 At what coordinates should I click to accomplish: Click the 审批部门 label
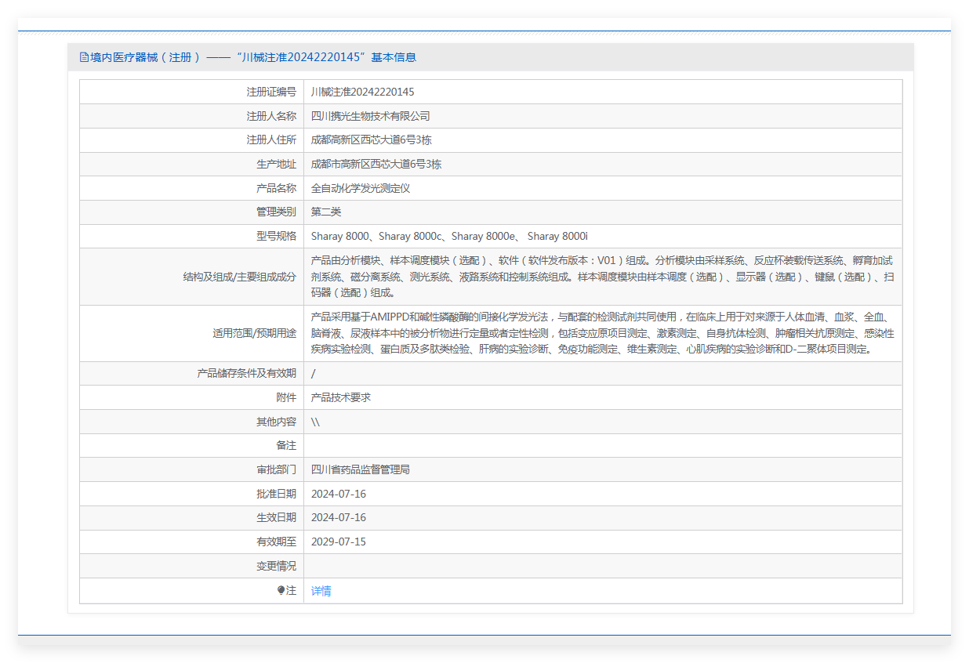277,469
